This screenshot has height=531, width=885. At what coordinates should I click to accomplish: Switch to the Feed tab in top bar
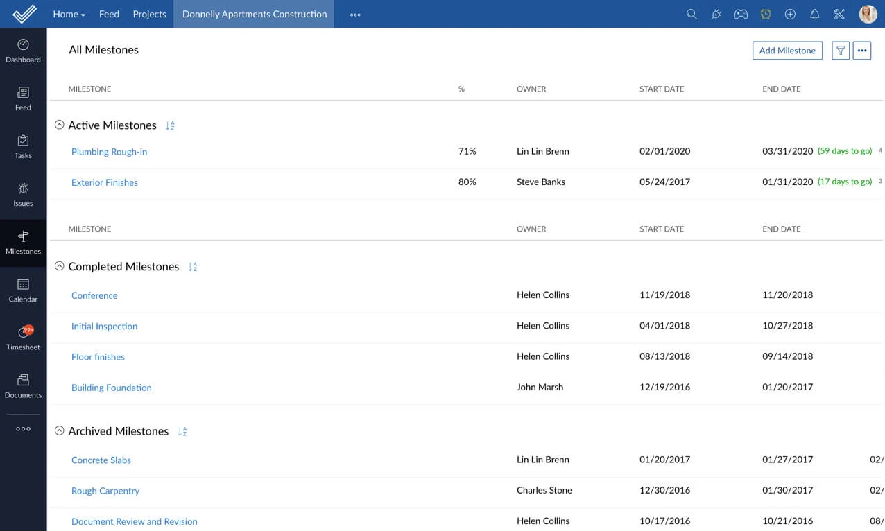click(x=109, y=14)
